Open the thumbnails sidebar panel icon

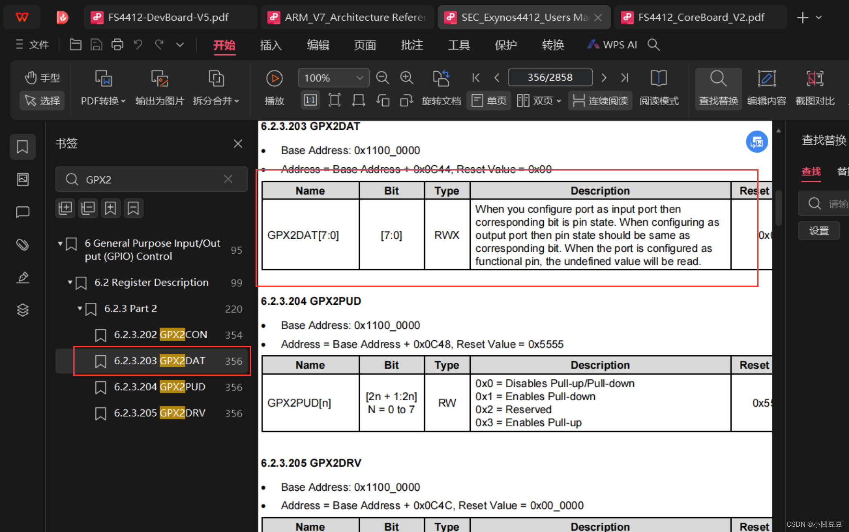pos(22,179)
